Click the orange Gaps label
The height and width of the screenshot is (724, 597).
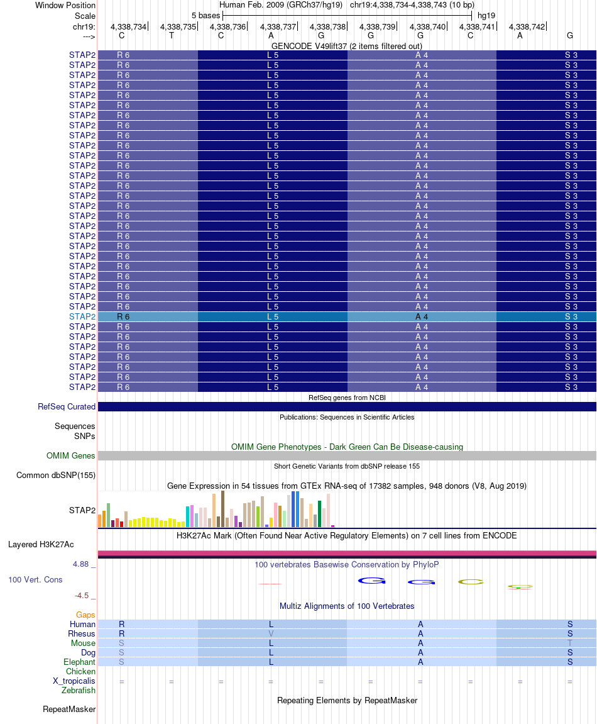point(85,615)
